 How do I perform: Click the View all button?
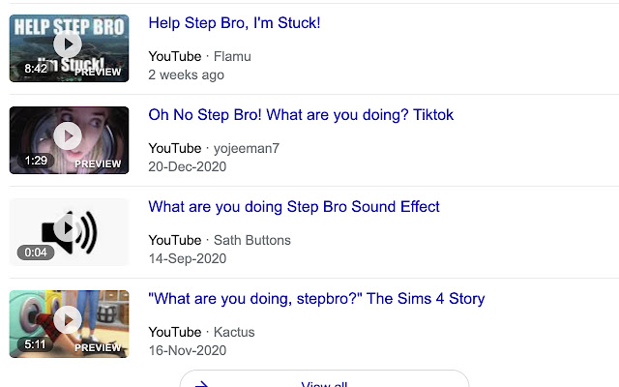(x=324, y=383)
